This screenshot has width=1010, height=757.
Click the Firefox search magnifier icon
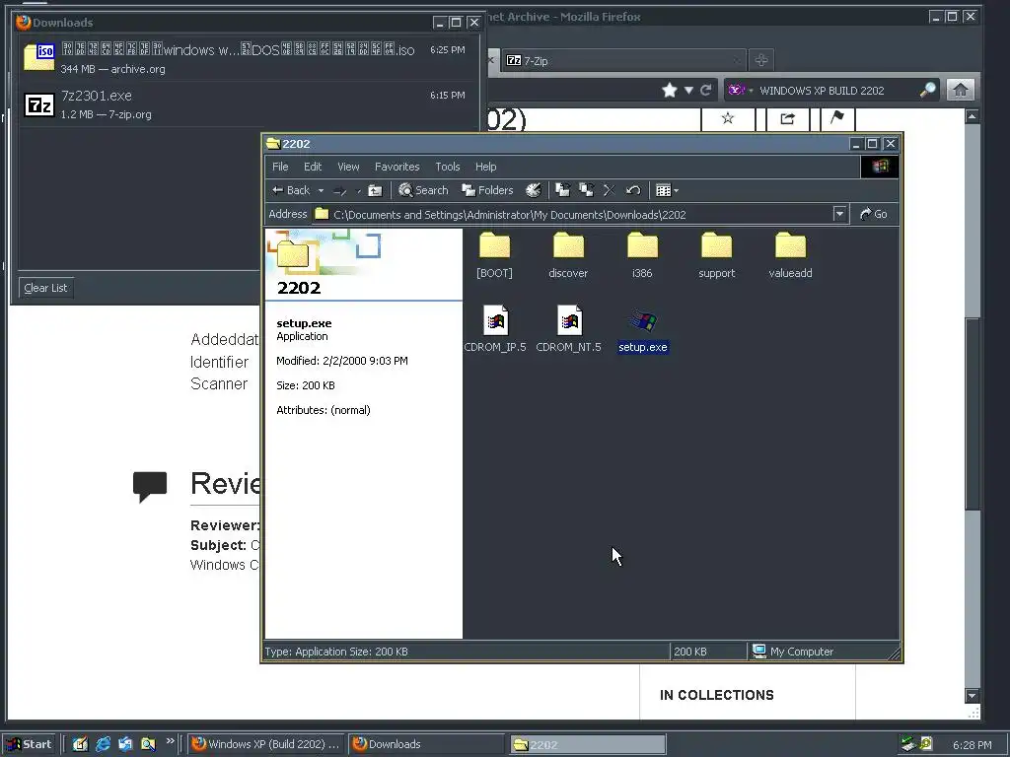[x=927, y=90]
